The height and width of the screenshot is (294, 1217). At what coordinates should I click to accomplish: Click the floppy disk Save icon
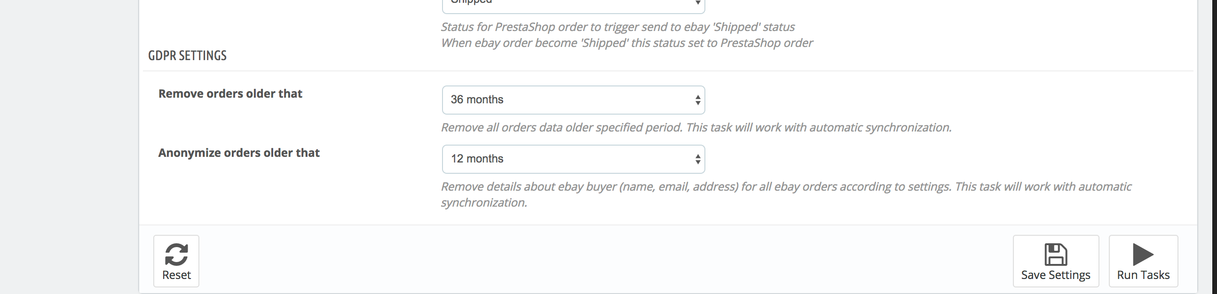tap(1055, 255)
